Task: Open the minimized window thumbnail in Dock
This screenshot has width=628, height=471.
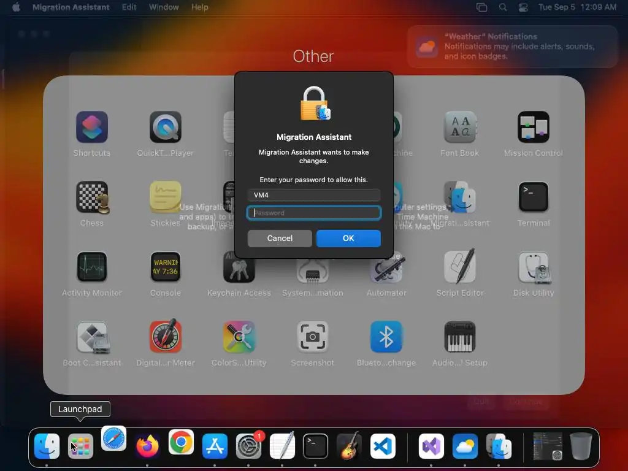Action: point(548,446)
